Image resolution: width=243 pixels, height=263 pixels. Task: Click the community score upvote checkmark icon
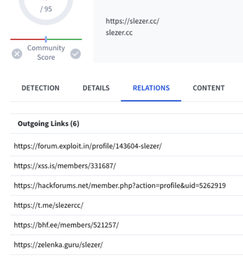76,54
